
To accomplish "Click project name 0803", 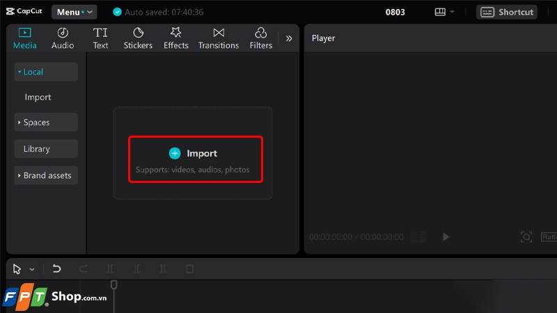I will click(x=395, y=12).
